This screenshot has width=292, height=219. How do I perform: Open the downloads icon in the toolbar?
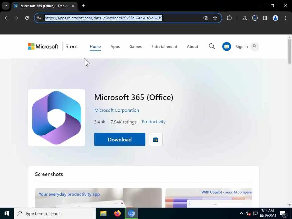255,18
